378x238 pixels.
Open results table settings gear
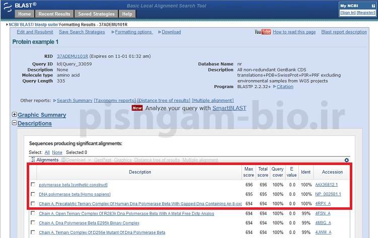pos(347,160)
